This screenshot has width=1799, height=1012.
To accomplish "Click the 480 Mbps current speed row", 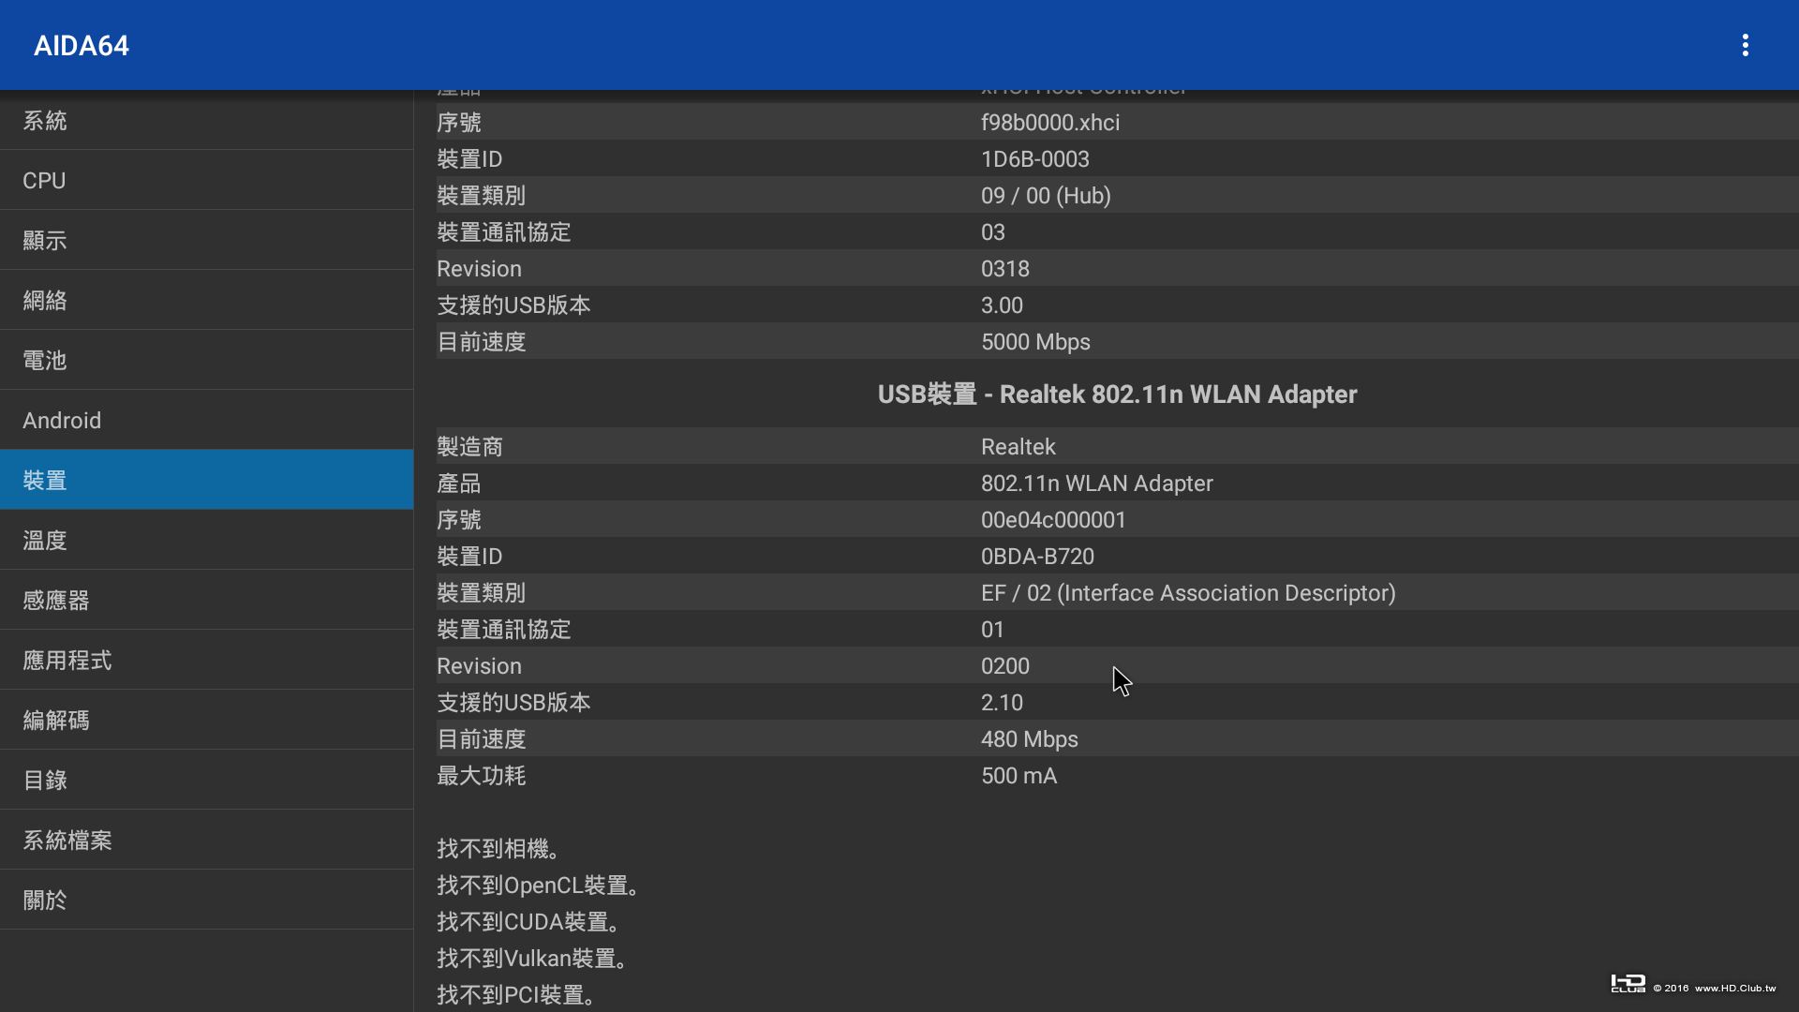I will (1115, 739).
